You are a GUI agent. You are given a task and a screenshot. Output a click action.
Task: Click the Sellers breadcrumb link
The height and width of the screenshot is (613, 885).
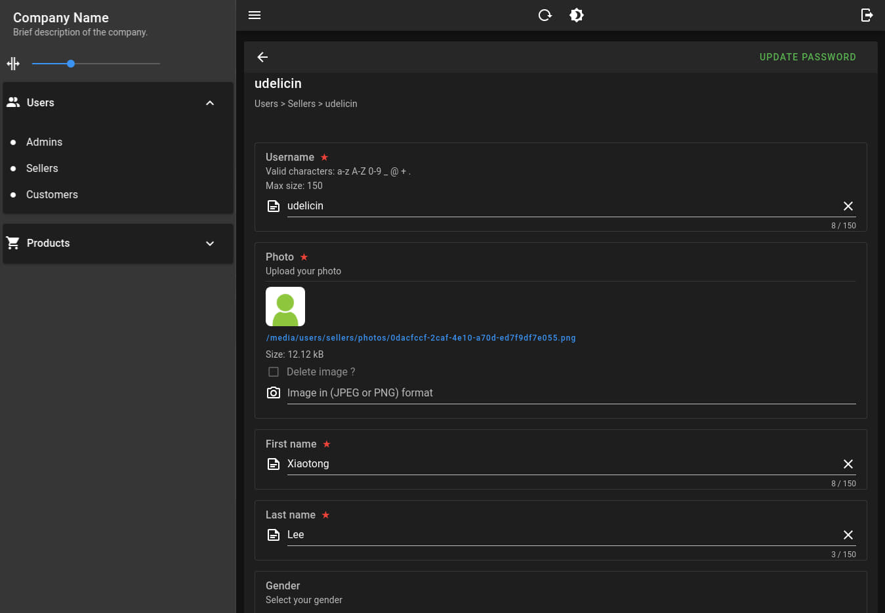(302, 104)
